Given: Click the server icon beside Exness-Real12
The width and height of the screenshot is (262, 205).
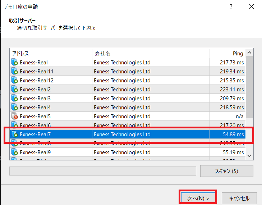Looking at the screenshot, I should click(x=14, y=80).
